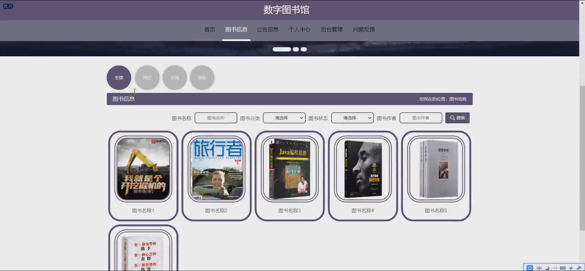Open the grey 悲惨世界 book cover
The image size is (585, 271).
tap(436, 169)
